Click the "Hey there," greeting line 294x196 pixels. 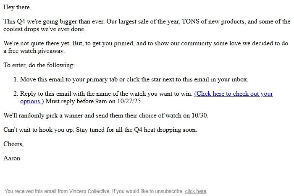[17, 8]
